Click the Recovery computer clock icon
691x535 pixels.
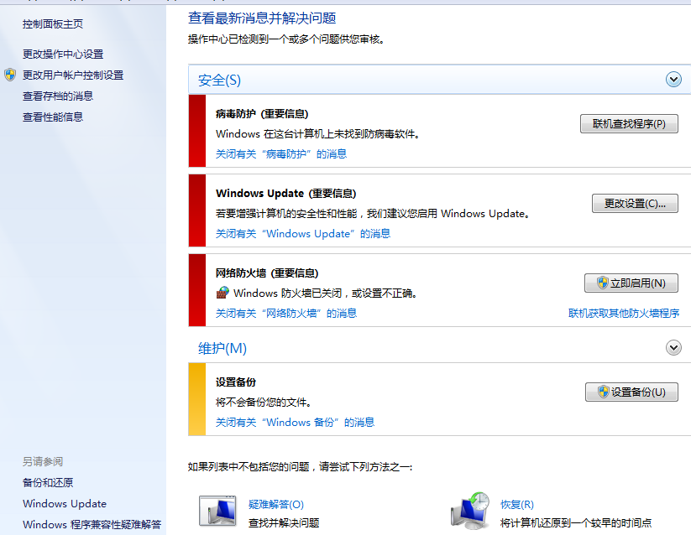tap(470, 511)
